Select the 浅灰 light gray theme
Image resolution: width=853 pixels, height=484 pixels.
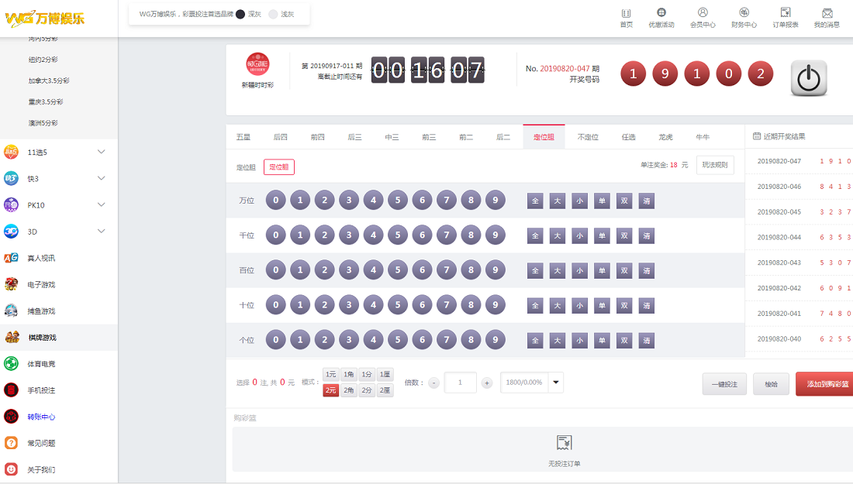pos(273,14)
